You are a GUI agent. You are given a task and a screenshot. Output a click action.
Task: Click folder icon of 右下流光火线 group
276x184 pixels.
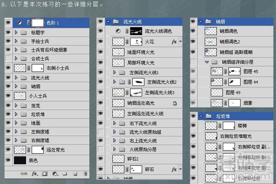pos(122,123)
